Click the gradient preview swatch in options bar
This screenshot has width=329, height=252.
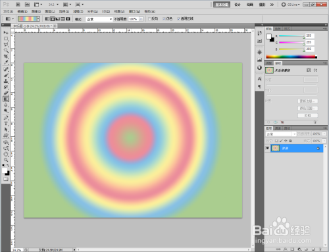tap(28, 19)
